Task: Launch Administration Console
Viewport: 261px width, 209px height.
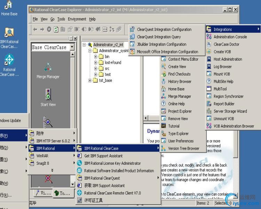Action: pos(233,37)
